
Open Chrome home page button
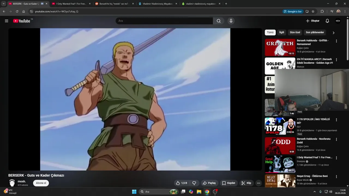(24, 11)
